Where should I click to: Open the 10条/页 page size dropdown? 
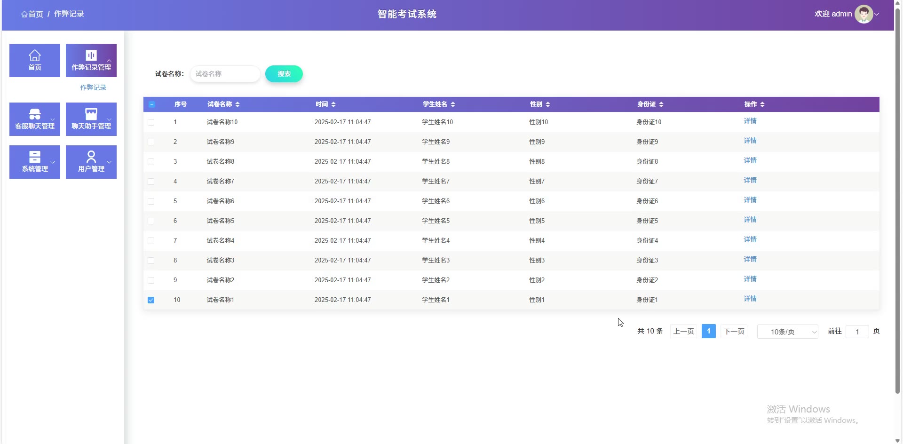click(788, 332)
